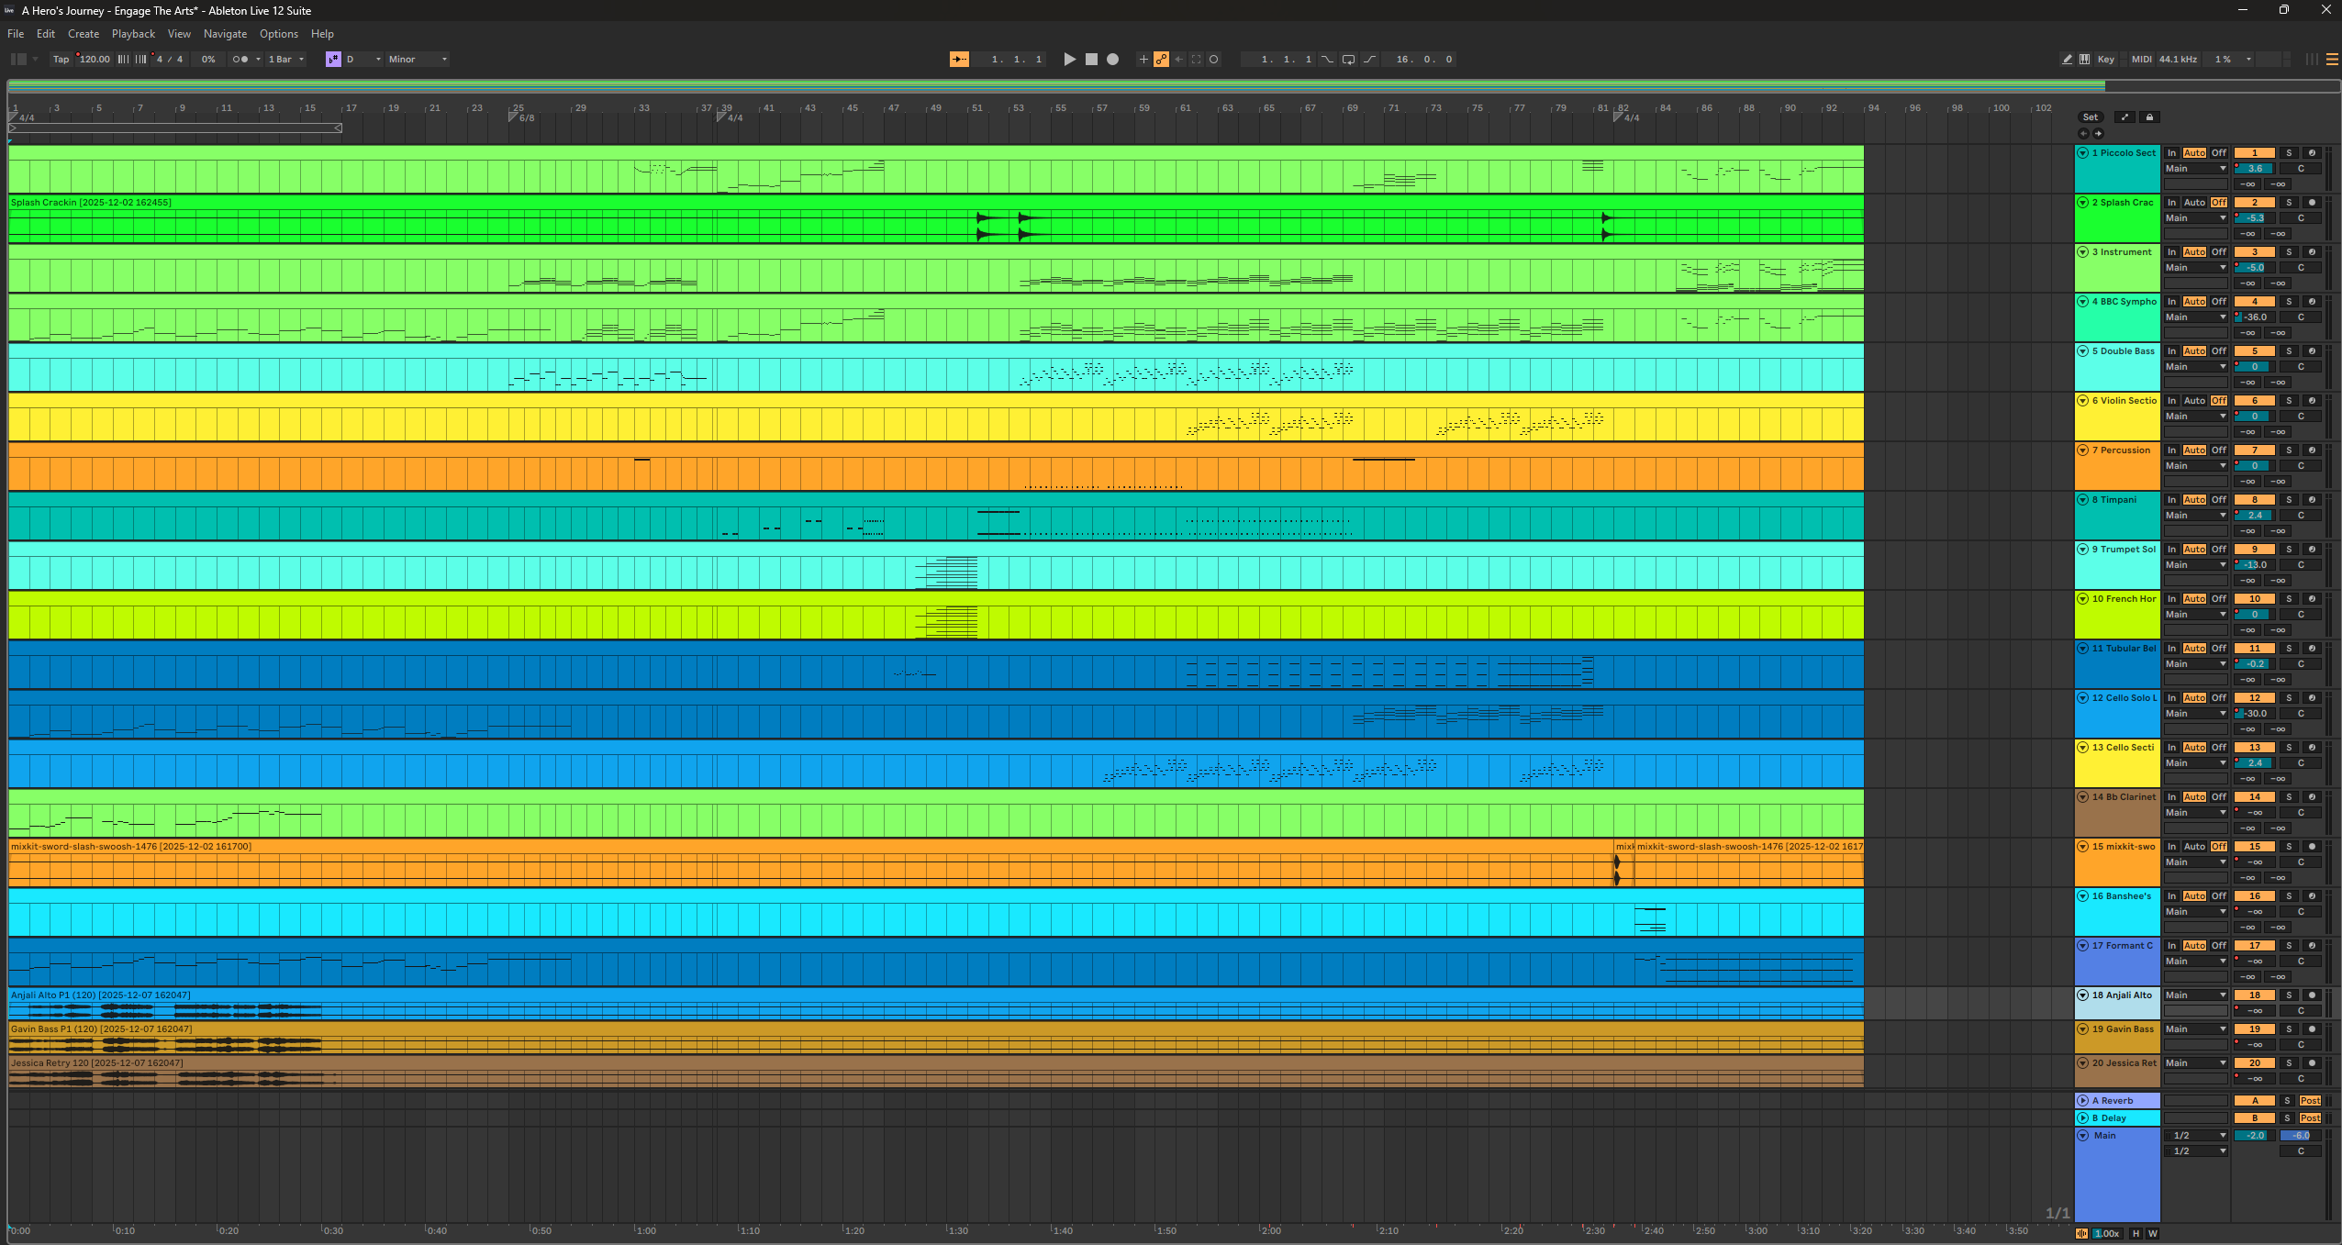2342x1245 pixels.
Task: Solo the Piccolo Sect track
Action: click(x=2289, y=153)
